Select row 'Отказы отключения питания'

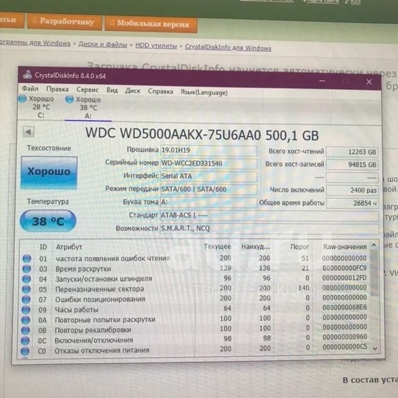(195, 350)
